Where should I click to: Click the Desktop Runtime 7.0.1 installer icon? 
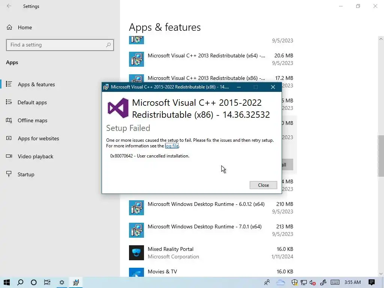[x=136, y=230]
